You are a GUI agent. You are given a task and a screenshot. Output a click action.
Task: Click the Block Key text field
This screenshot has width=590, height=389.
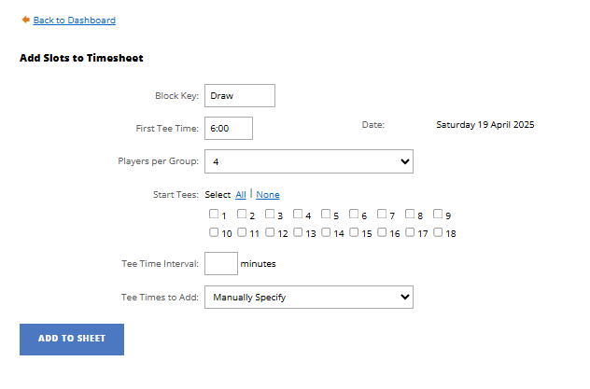[x=240, y=95]
